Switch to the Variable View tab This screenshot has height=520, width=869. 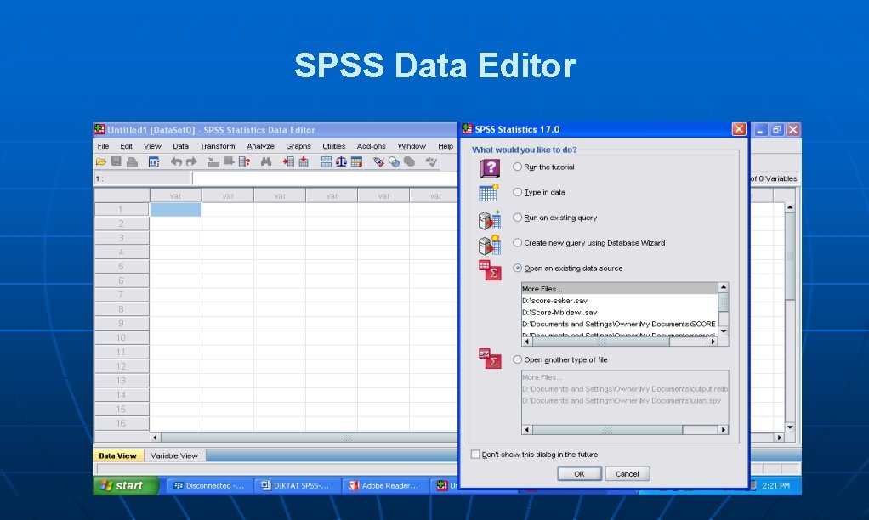174,455
